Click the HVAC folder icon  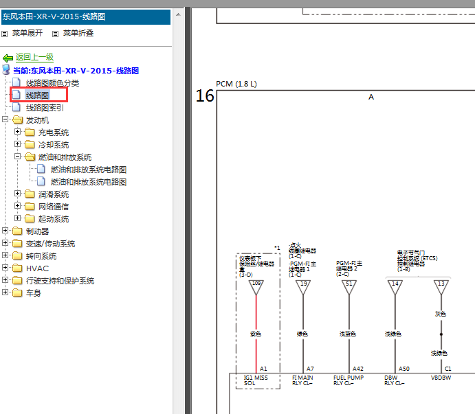click(x=18, y=268)
